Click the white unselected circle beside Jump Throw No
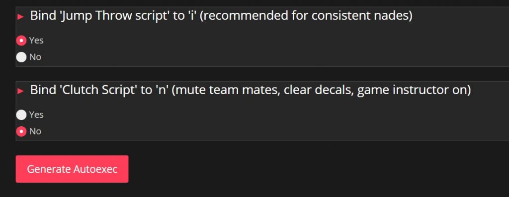509x197 pixels. pos(21,57)
